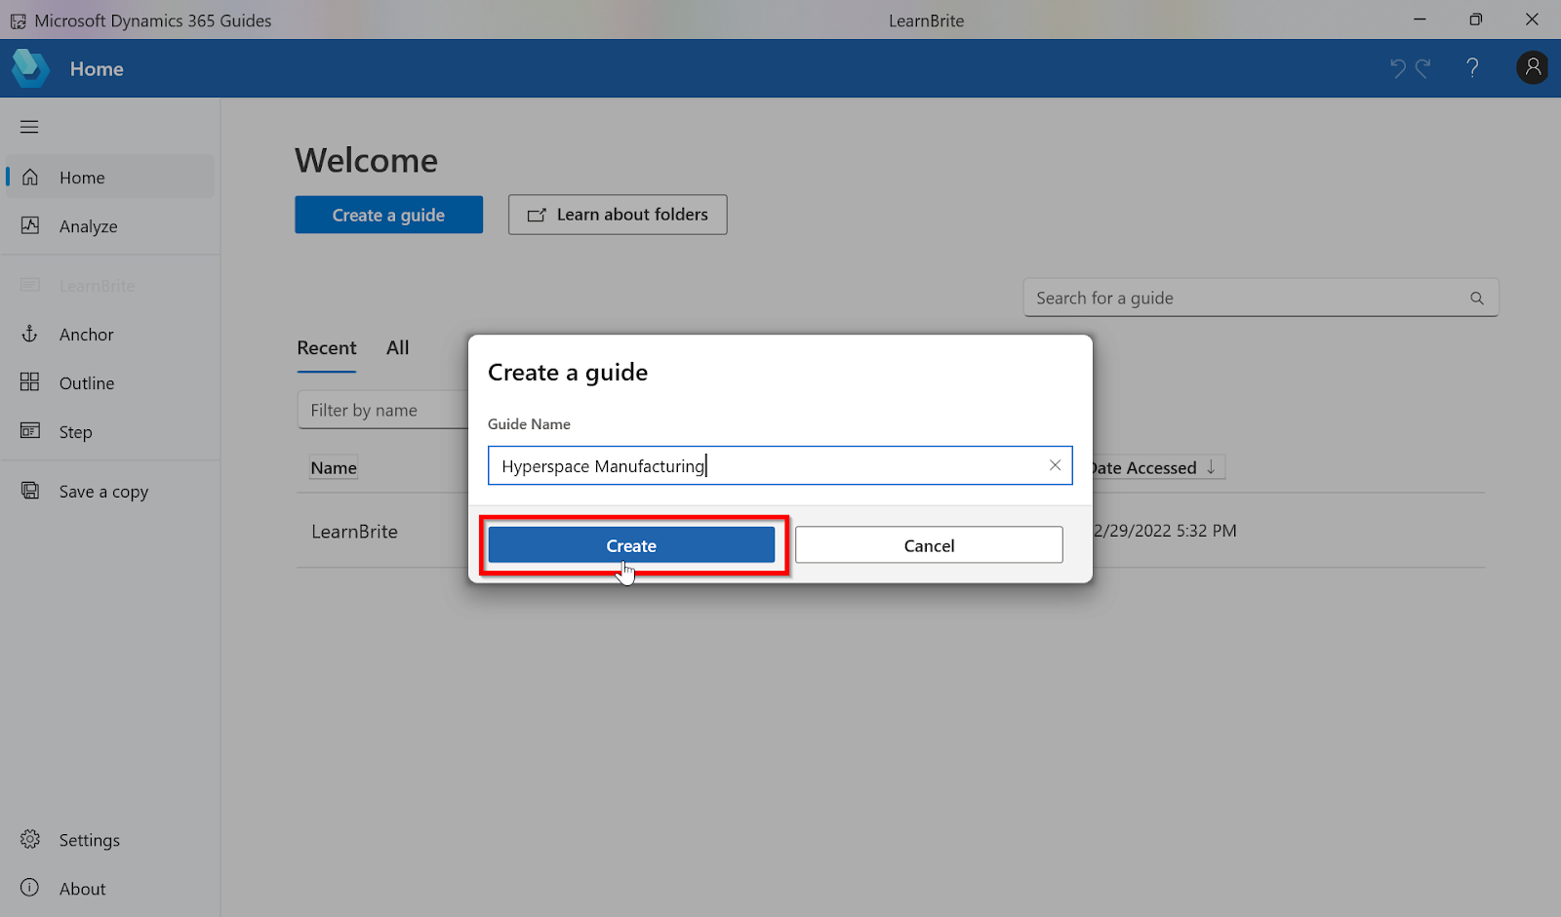Click the Save a copy icon
1561x917 pixels.
click(x=30, y=491)
